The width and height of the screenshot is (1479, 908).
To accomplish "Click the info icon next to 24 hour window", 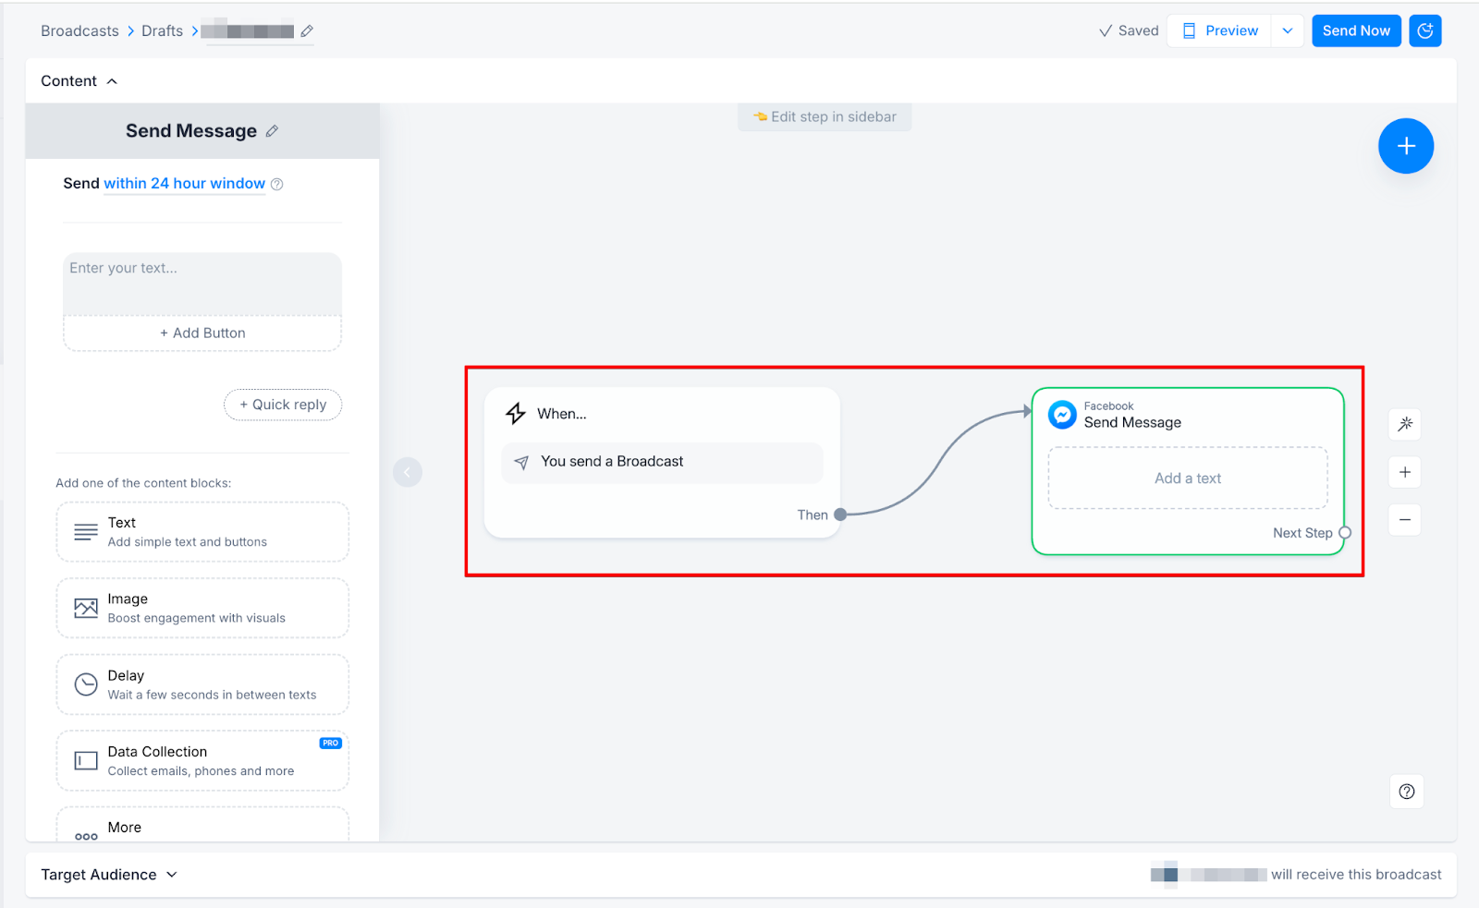I will [277, 184].
